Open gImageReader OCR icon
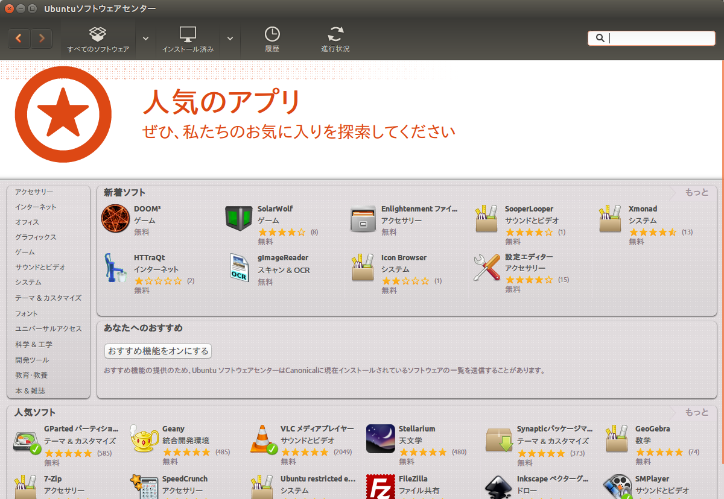The image size is (724, 499). [x=239, y=268]
